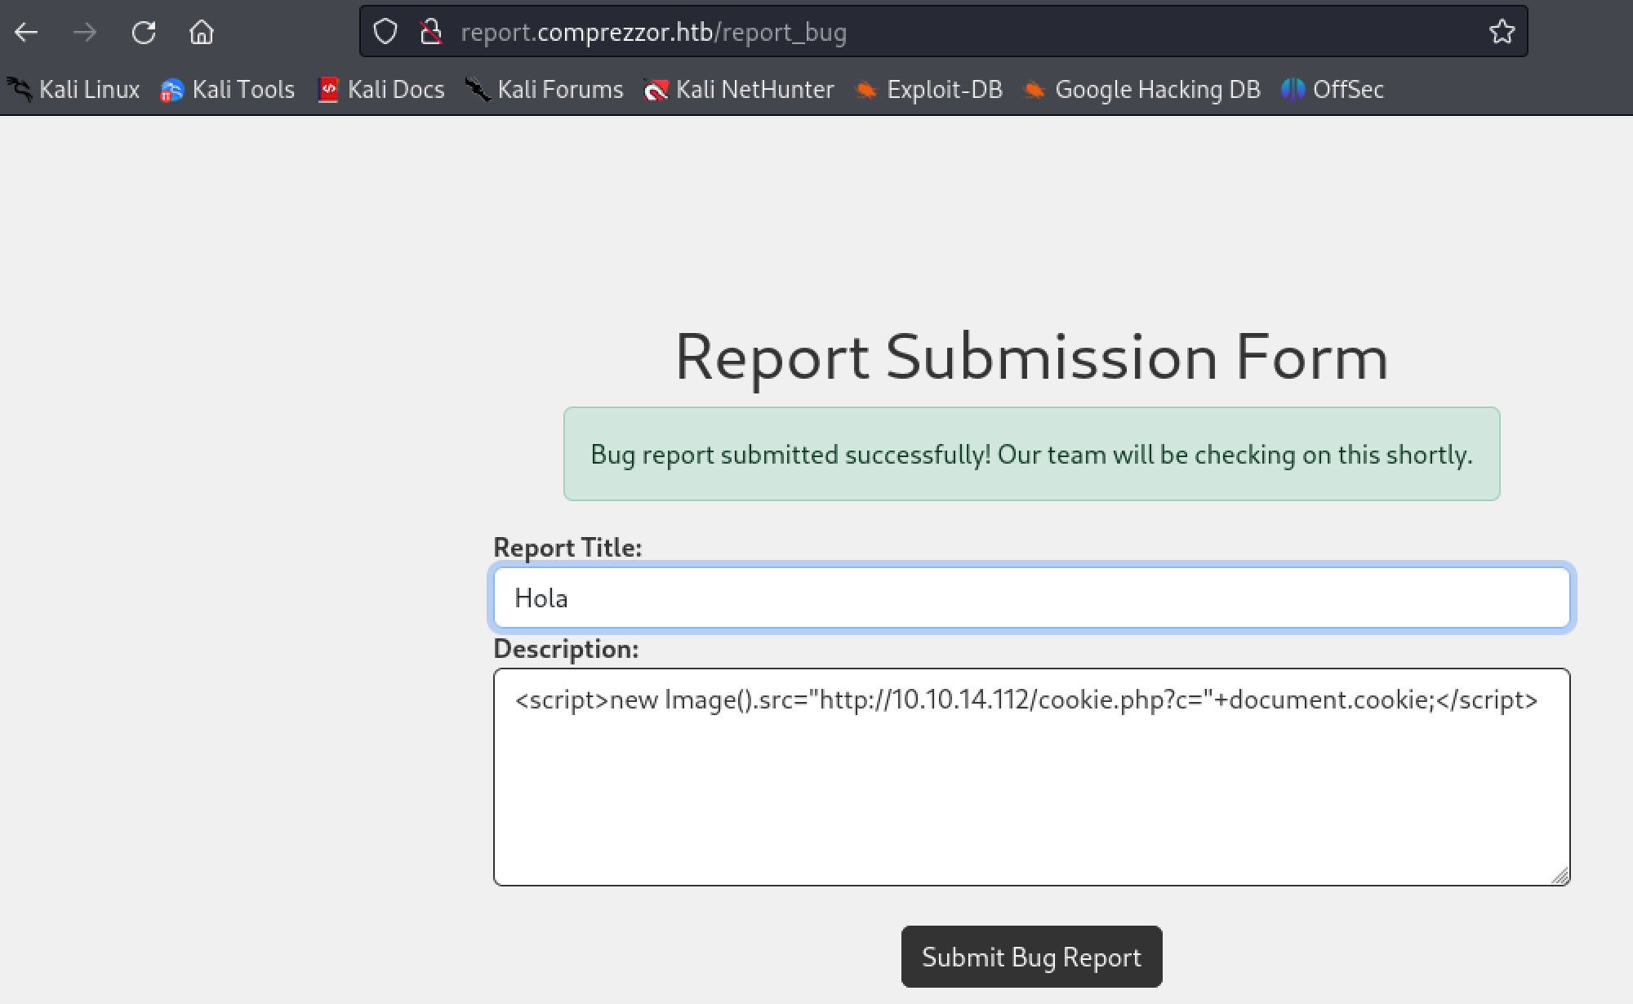Grab the Description textarea resize handle
This screenshot has height=1004, width=1633.
[1560, 876]
